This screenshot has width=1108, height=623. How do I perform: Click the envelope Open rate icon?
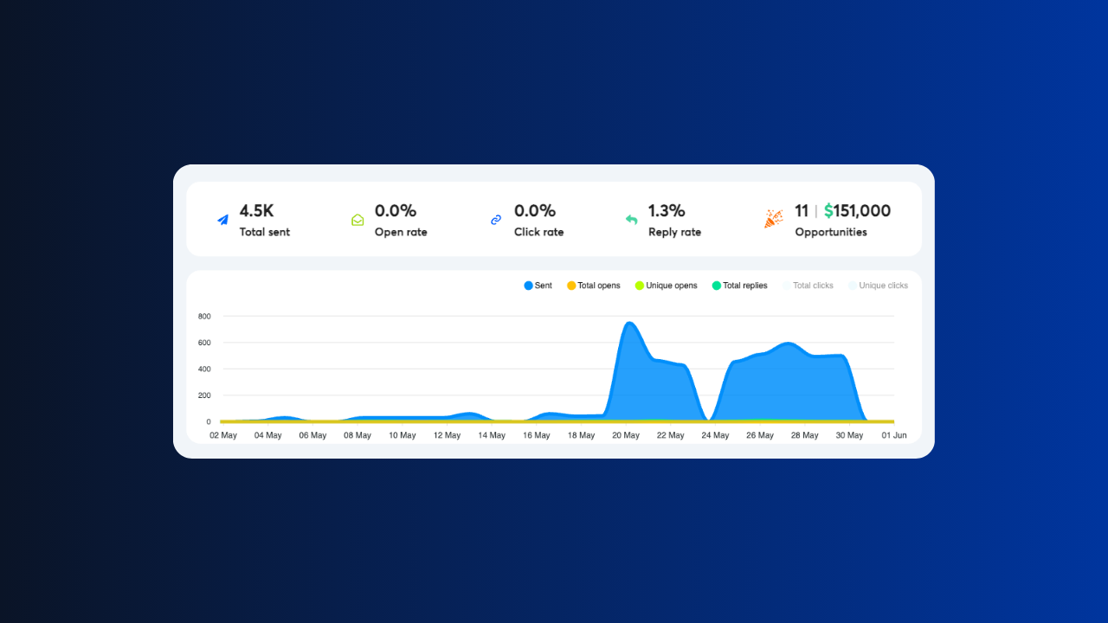click(358, 220)
